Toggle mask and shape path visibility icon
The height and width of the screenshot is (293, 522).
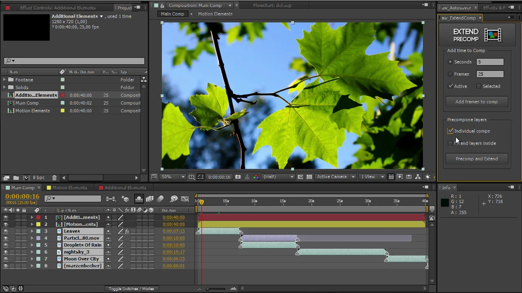pyautogui.click(x=200, y=177)
